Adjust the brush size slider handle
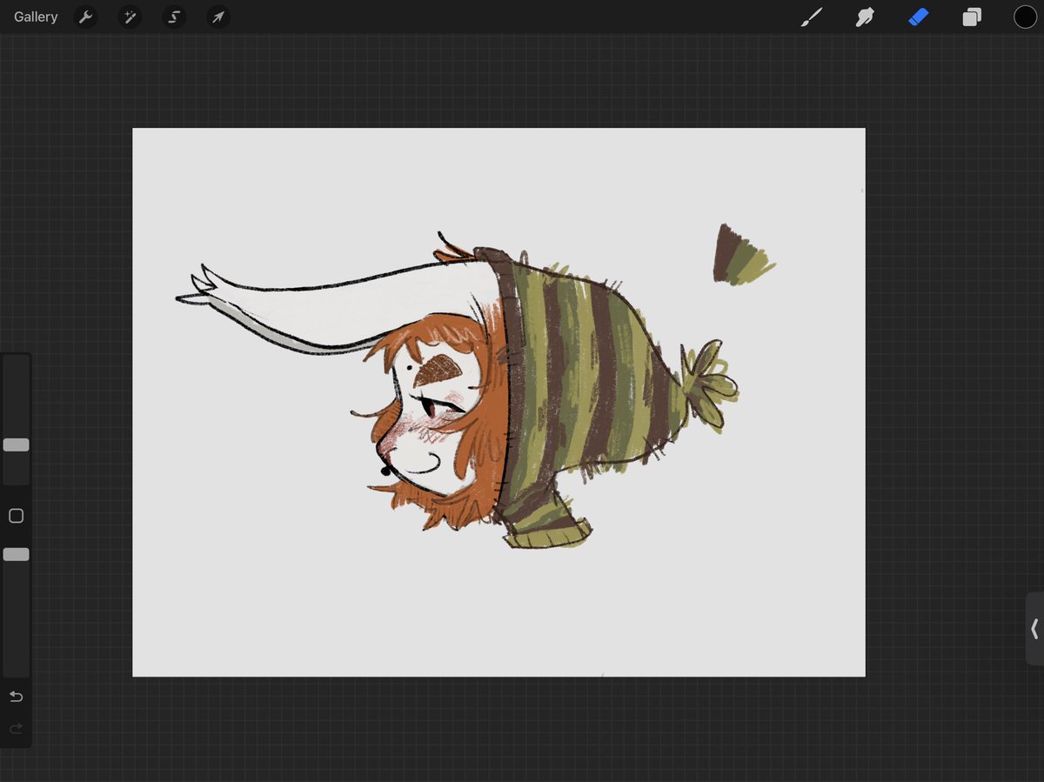1044x782 pixels. tap(16, 444)
